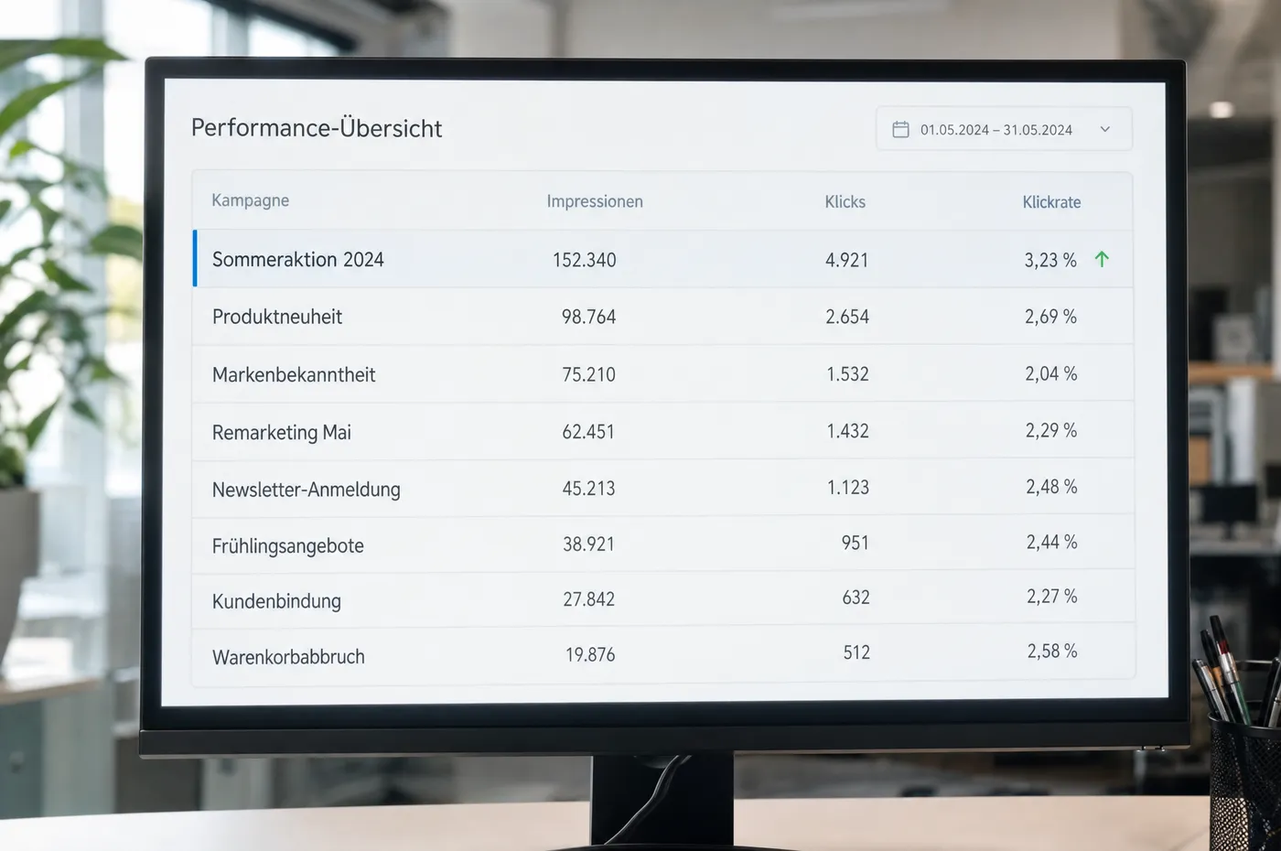Click the 4.921 clicks value
Screen dimensions: 1281x851
click(846, 260)
